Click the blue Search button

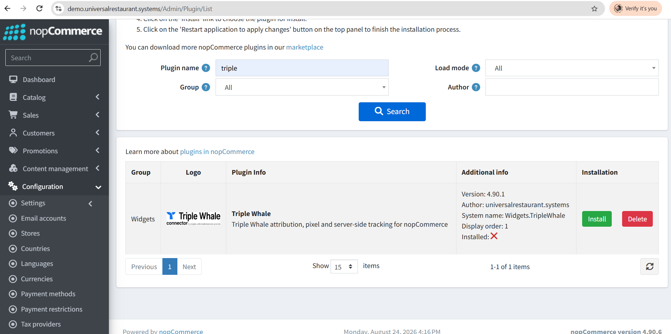click(392, 112)
